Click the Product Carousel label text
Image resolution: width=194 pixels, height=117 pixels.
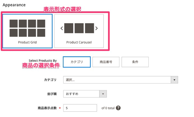point(79,42)
